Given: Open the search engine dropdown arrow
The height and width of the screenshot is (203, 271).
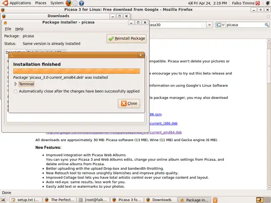Looking at the screenshot, I should tap(223, 25).
